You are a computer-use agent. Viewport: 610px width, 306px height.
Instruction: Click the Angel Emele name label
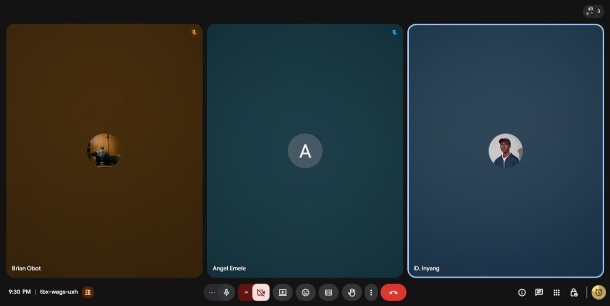click(x=229, y=268)
